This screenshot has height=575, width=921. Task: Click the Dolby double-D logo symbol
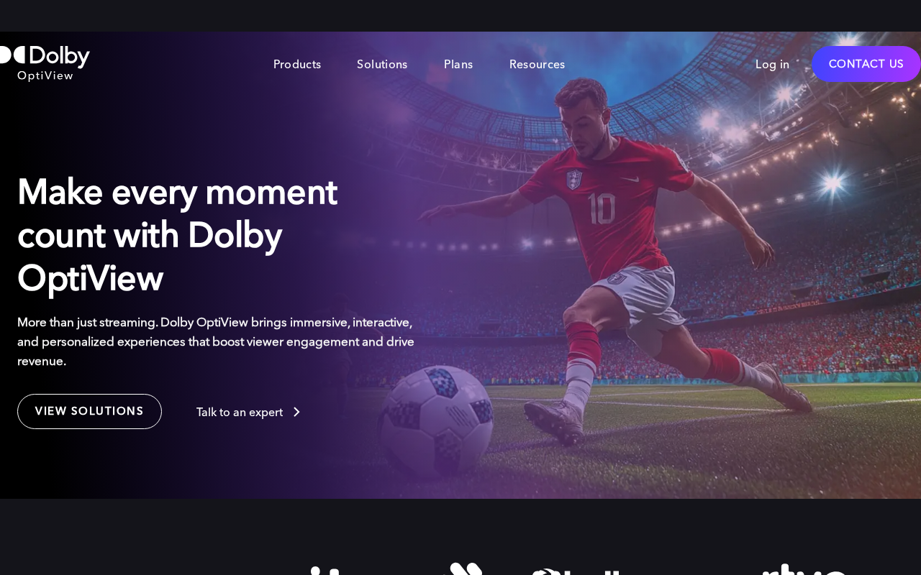coord(12,55)
